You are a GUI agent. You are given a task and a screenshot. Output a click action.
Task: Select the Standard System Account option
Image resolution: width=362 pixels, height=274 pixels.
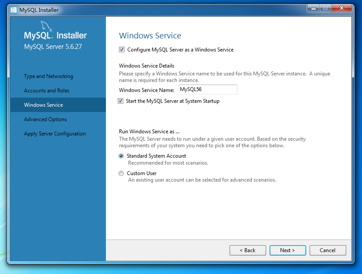click(121, 156)
